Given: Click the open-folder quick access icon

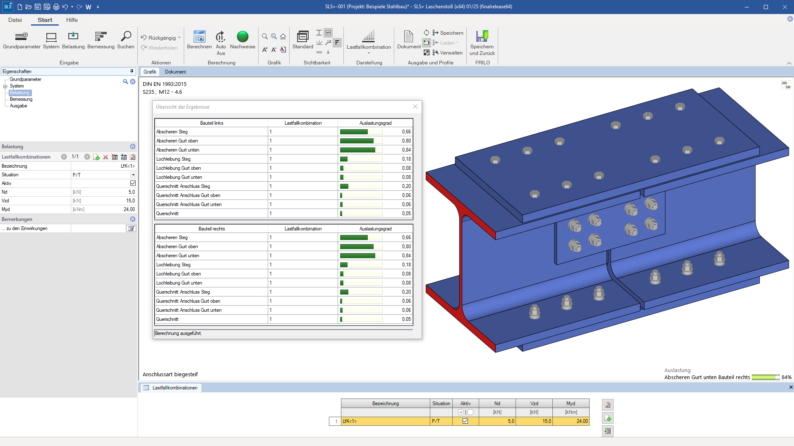Looking at the screenshot, I should click(x=29, y=7).
